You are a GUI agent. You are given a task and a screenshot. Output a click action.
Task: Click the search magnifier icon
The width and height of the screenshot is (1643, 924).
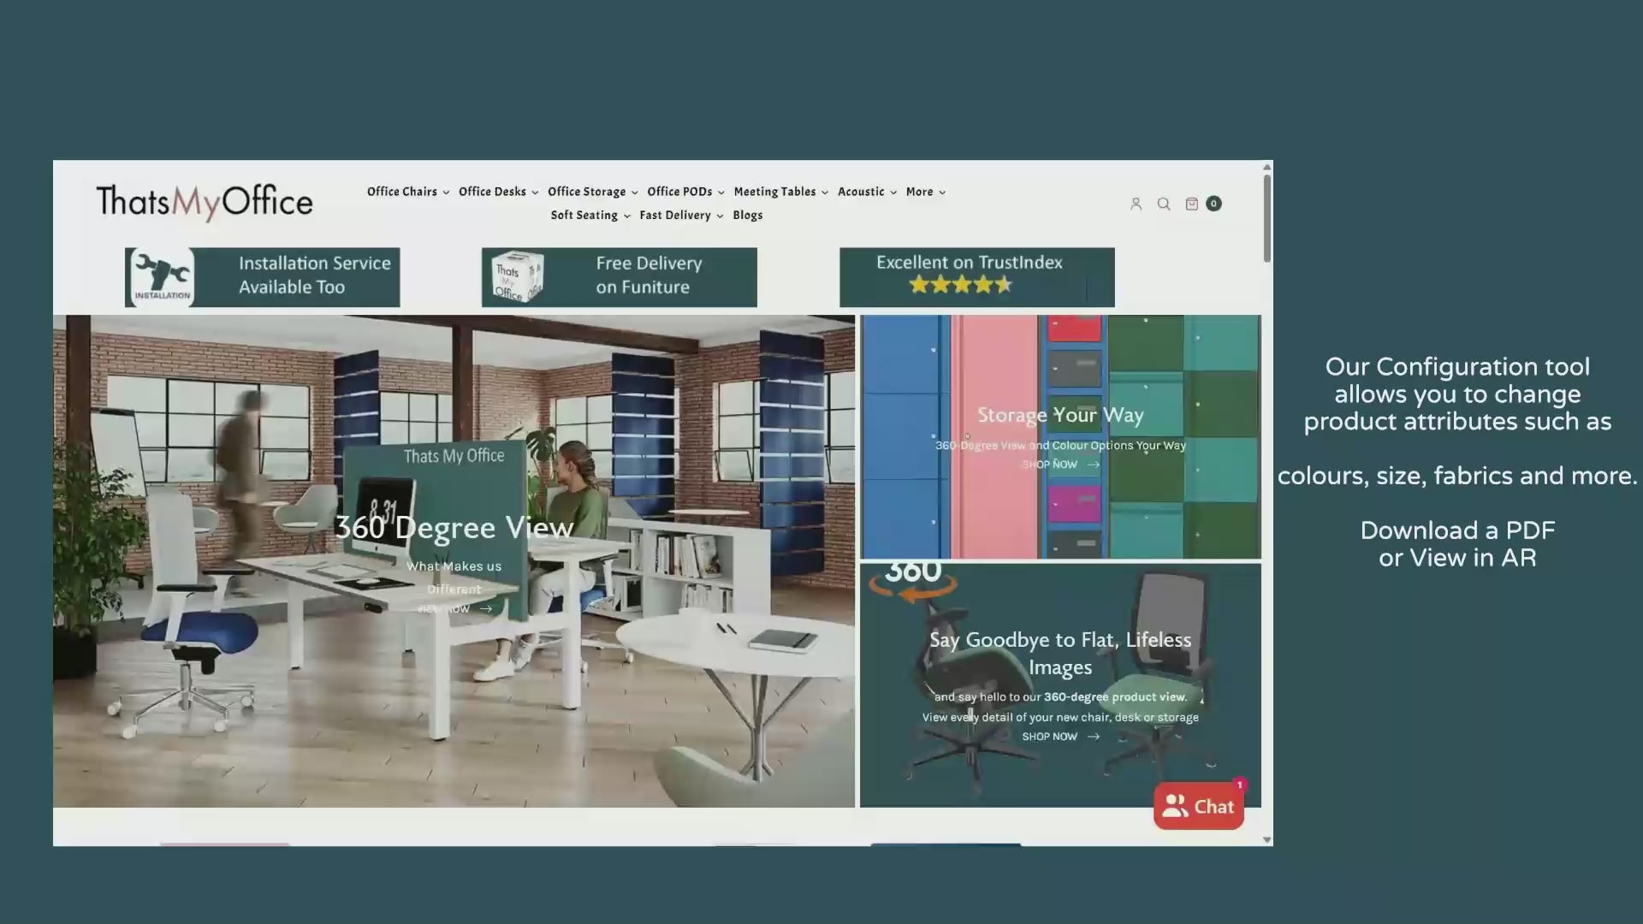click(1164, 204)
